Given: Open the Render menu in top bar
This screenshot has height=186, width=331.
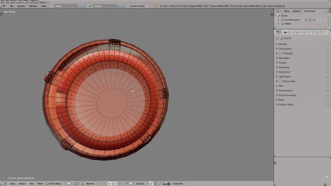Looking at the screenshot, I should [x=21, y=6].
